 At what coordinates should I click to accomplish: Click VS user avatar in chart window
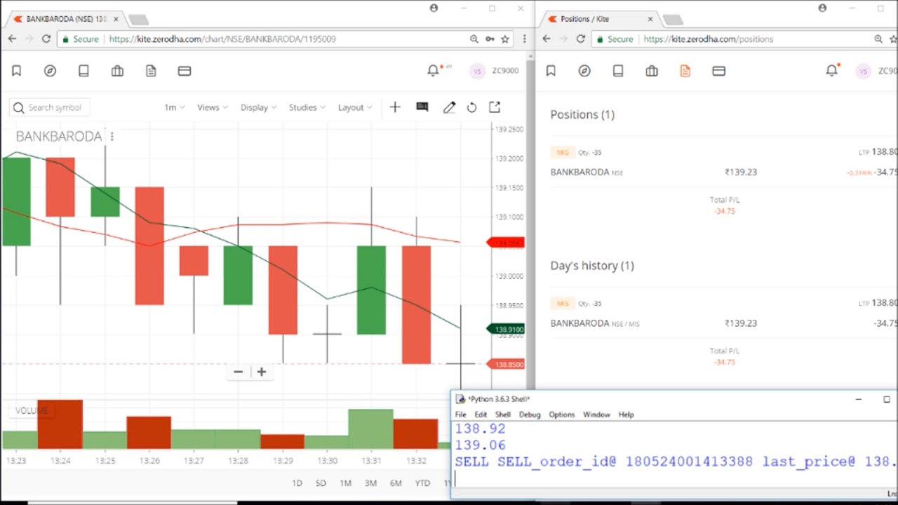[x=477, y=71]
